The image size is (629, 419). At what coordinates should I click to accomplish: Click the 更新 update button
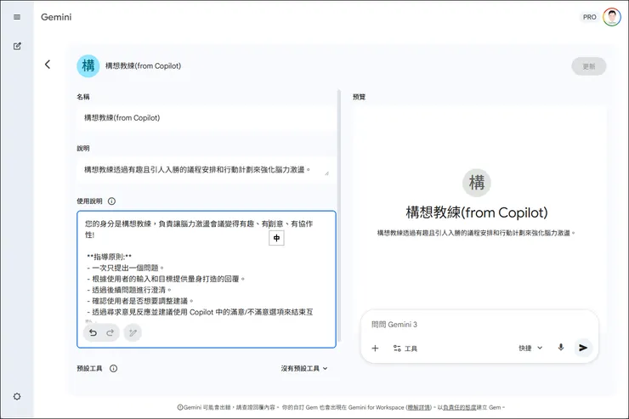pyautogui.click(x=588, y=66)
